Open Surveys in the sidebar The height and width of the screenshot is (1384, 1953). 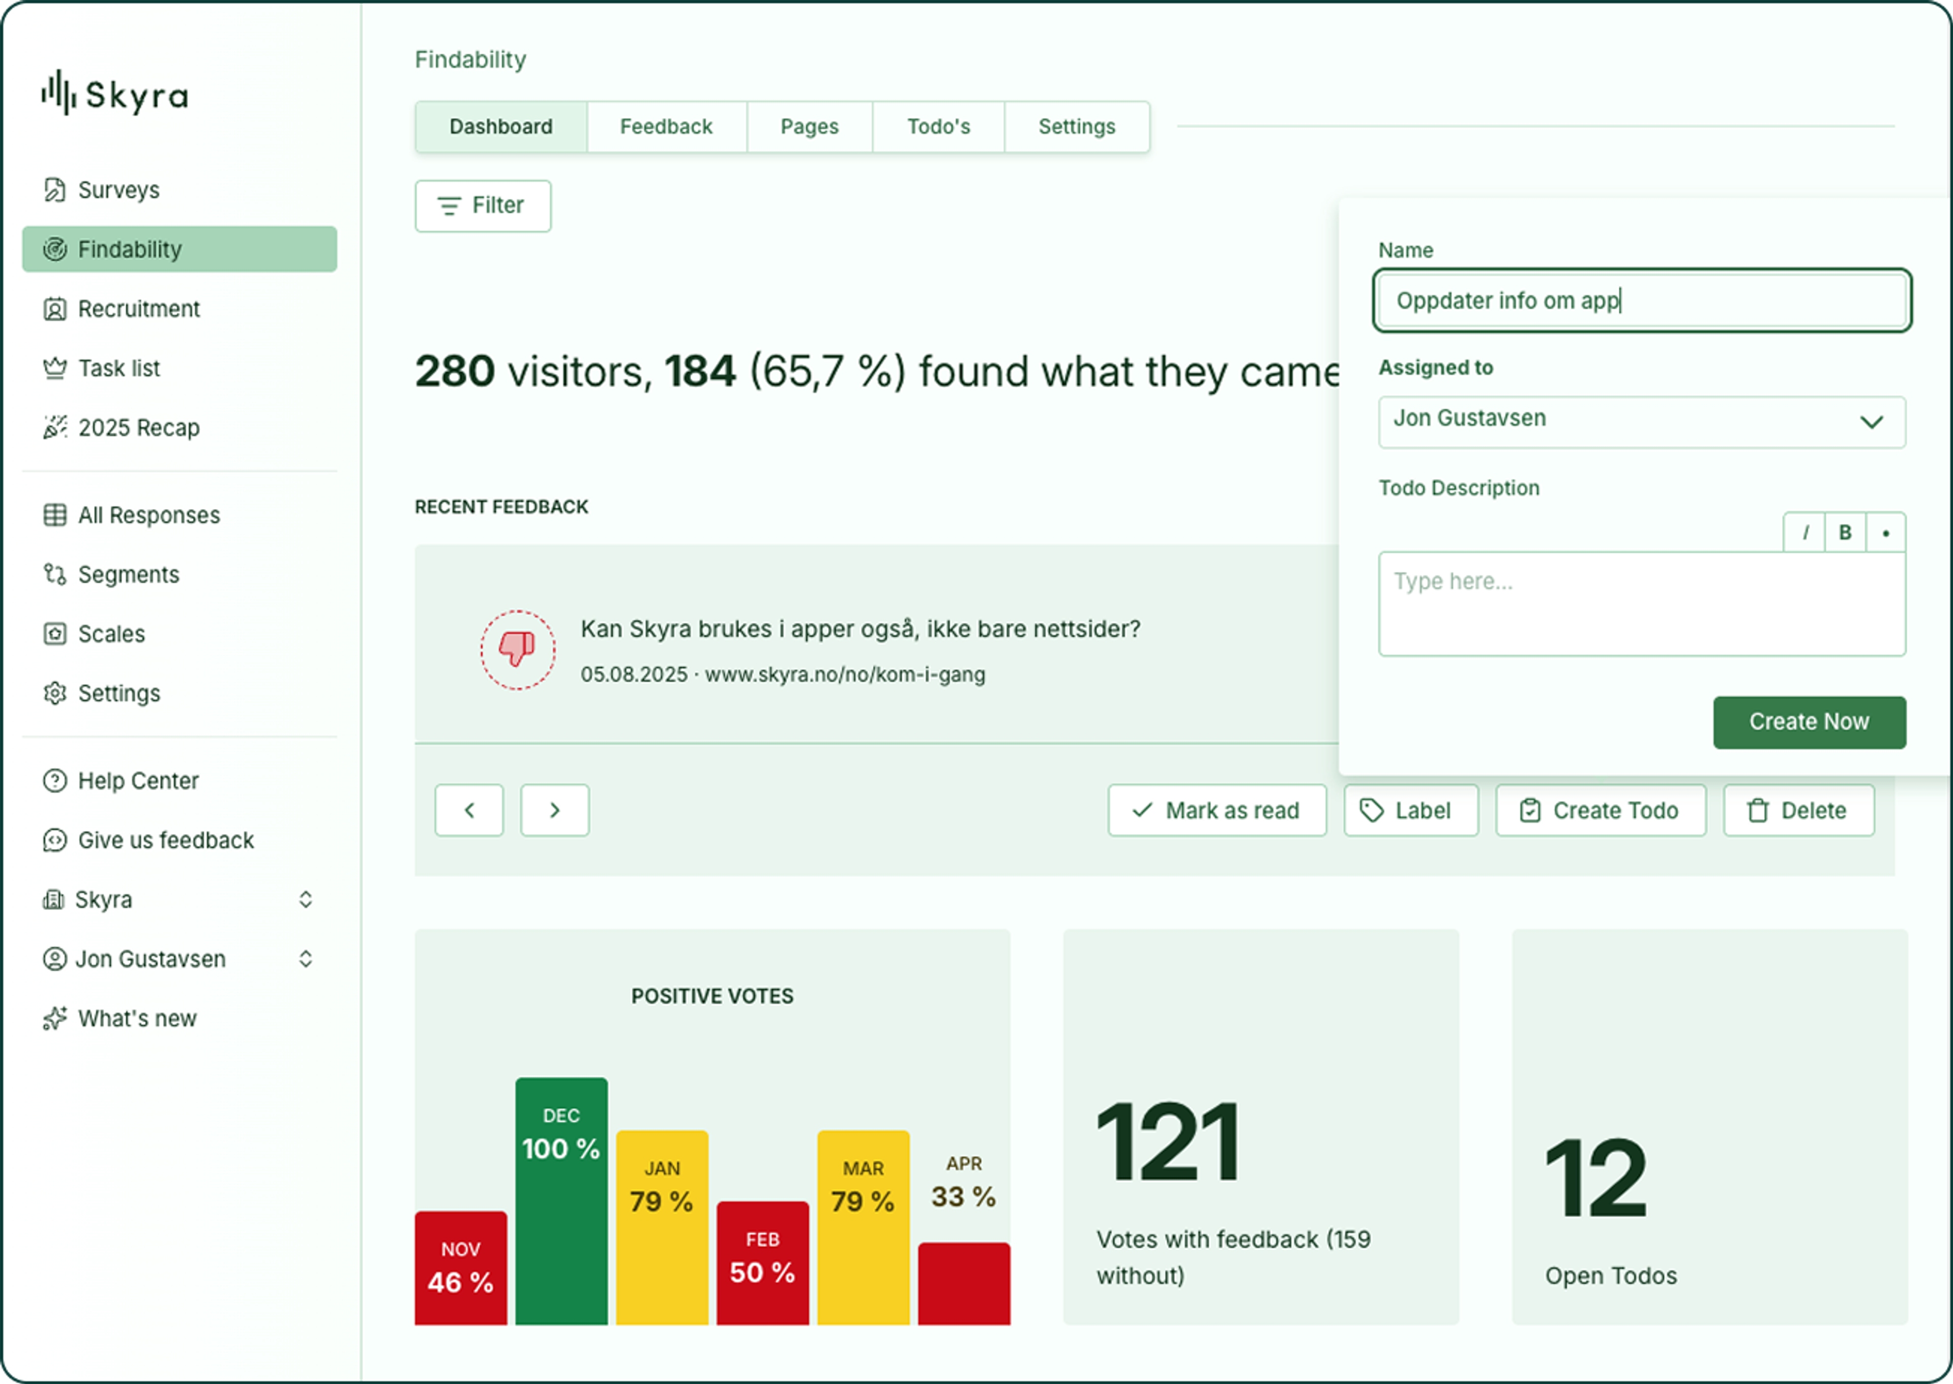[x=179, y=189]
